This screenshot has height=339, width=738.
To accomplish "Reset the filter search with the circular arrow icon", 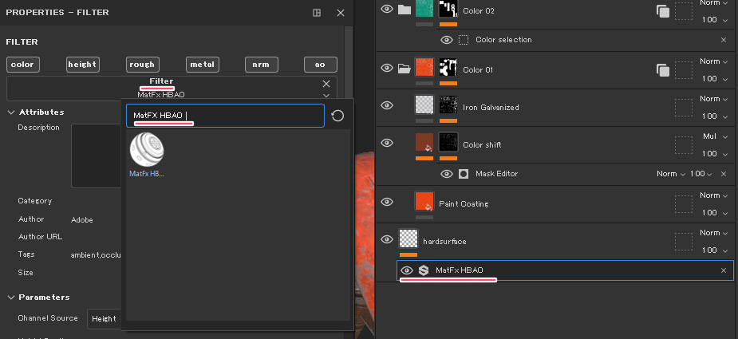I will pos(337,116).
